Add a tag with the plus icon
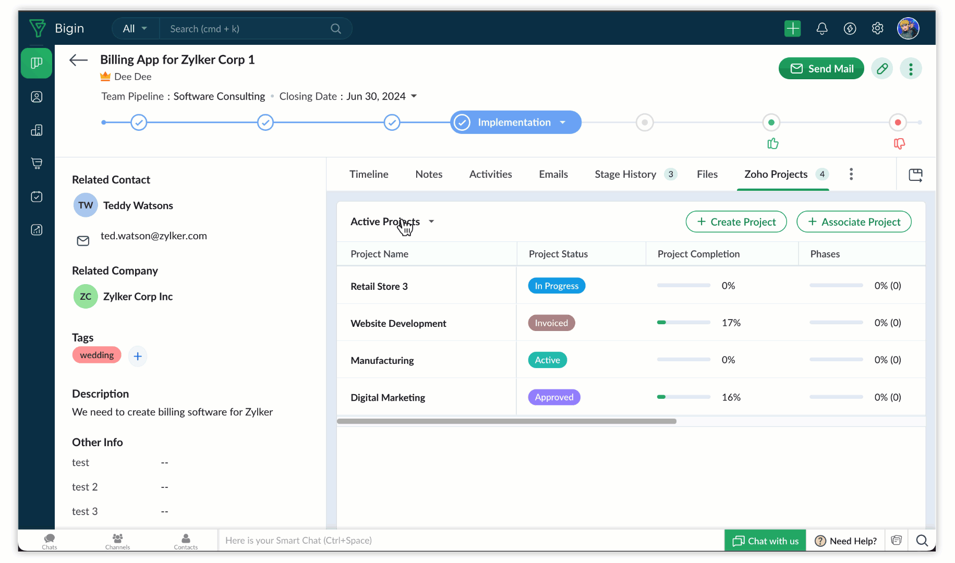This screenshot has height=563, width=955. click(x=138, y=356)
